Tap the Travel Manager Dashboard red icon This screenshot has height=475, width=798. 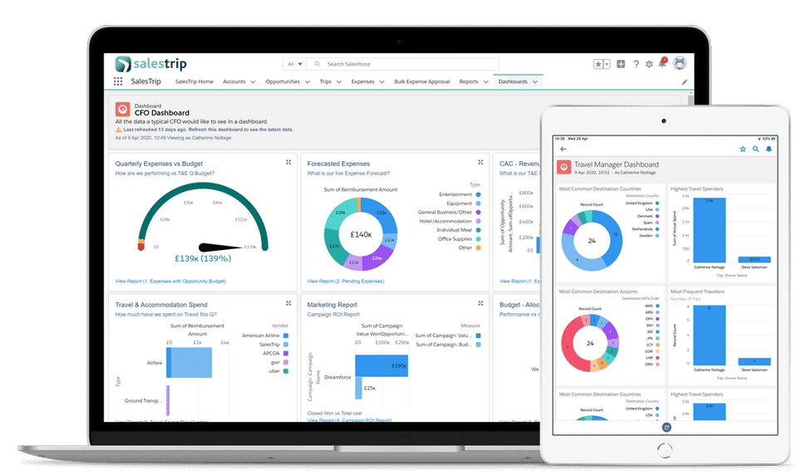point(564,167)
